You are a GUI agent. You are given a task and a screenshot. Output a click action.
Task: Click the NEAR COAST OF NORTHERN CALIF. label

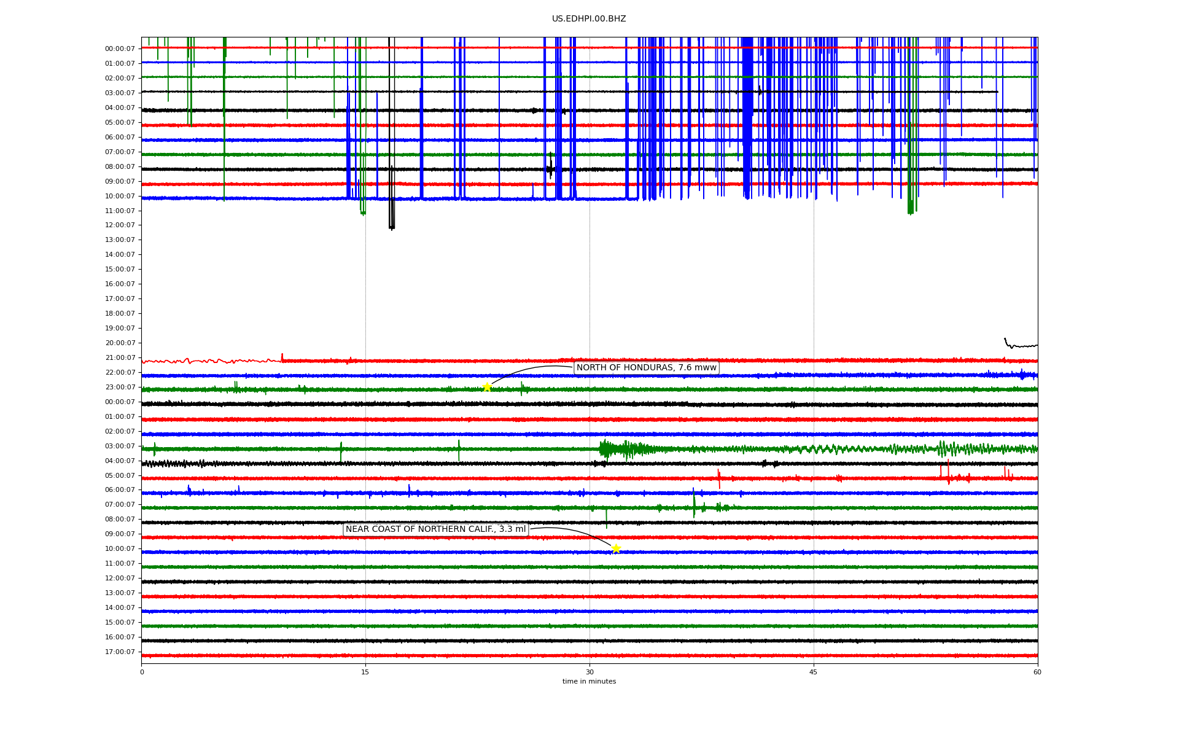point(435,529)
